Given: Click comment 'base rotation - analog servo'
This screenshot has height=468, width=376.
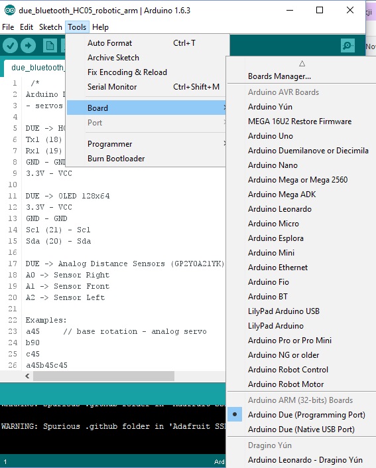Looking at the screenshot, I should 141,332.
